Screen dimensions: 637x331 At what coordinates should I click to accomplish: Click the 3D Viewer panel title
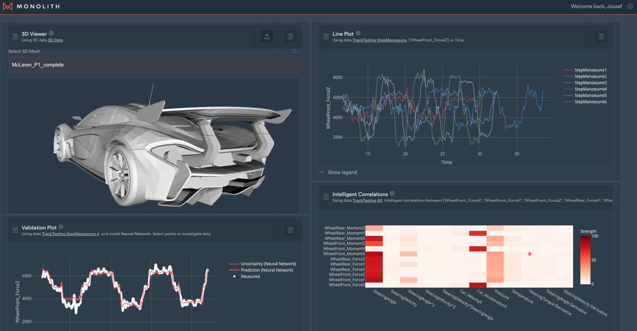34,34
